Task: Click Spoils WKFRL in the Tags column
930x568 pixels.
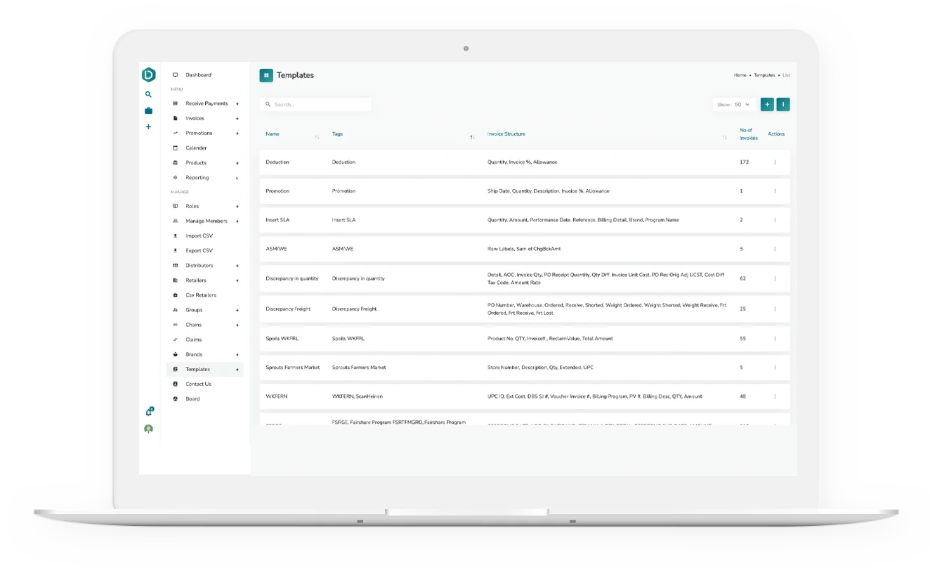Action: [x=348, y=339]
